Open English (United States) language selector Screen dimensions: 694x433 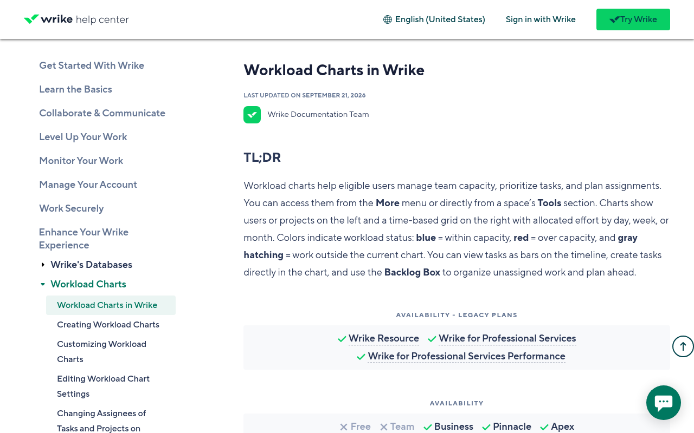tap(434, 19)
